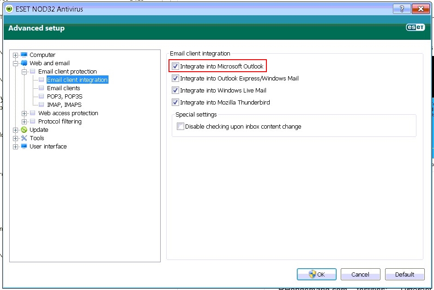Expand the Protocol filtering node

[24, 122]
